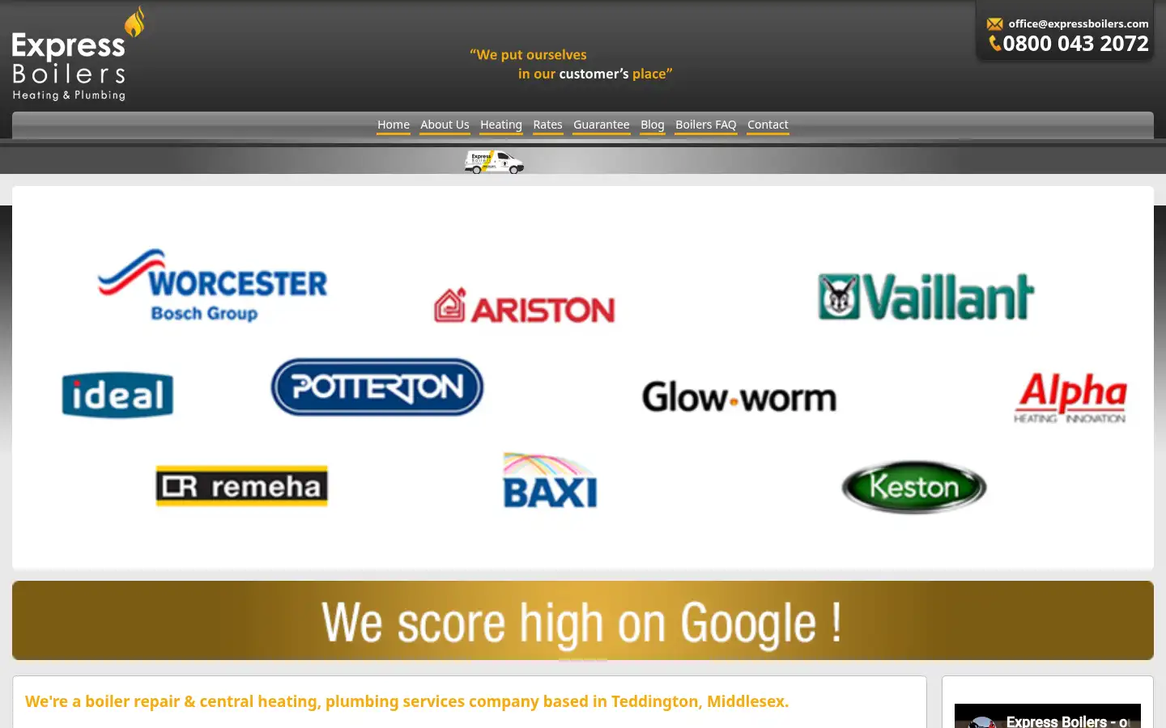Image resolution: width=1166 pixels, height=728 pixels.
Task: Click the Vaillant brand logo
Action: (926, 297)
